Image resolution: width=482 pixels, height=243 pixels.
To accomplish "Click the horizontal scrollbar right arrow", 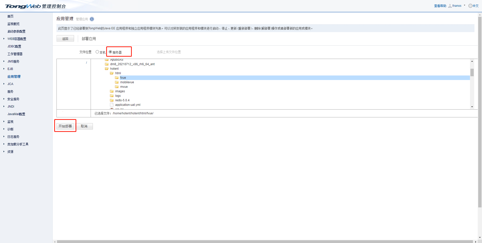I will (475, 241).
